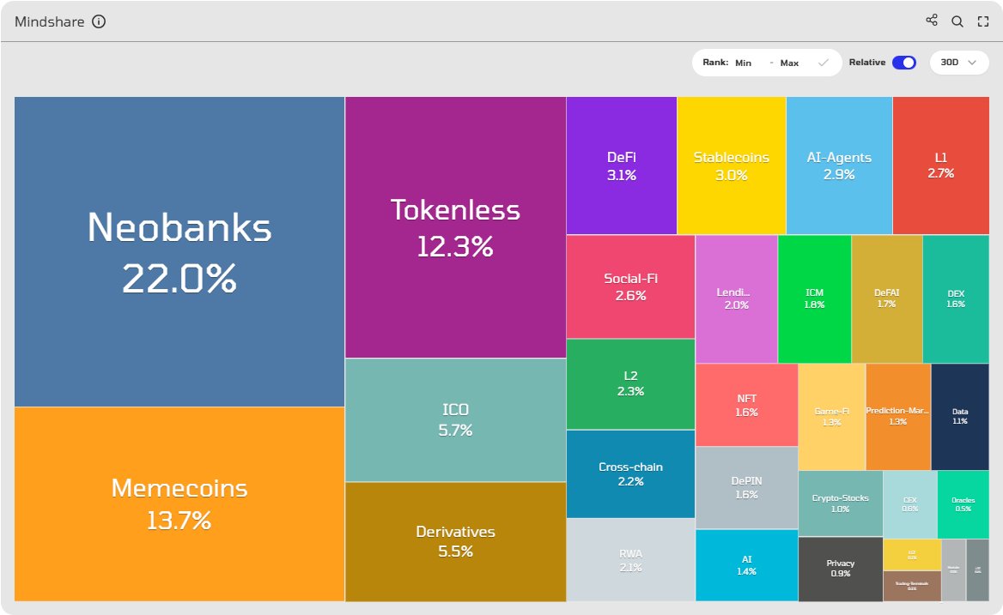Viewport: 1003px width, 615px height.
Task: Expand the chart to fullscreen
Action: tap(983, 21)
